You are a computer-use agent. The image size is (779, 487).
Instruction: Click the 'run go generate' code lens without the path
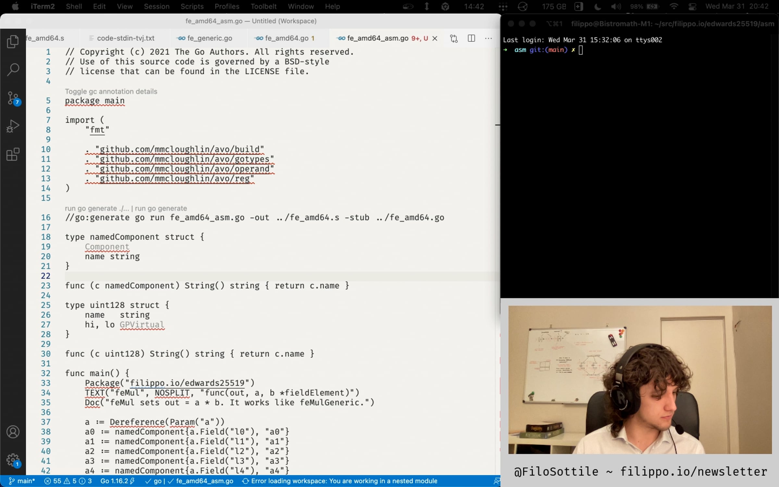161,208
